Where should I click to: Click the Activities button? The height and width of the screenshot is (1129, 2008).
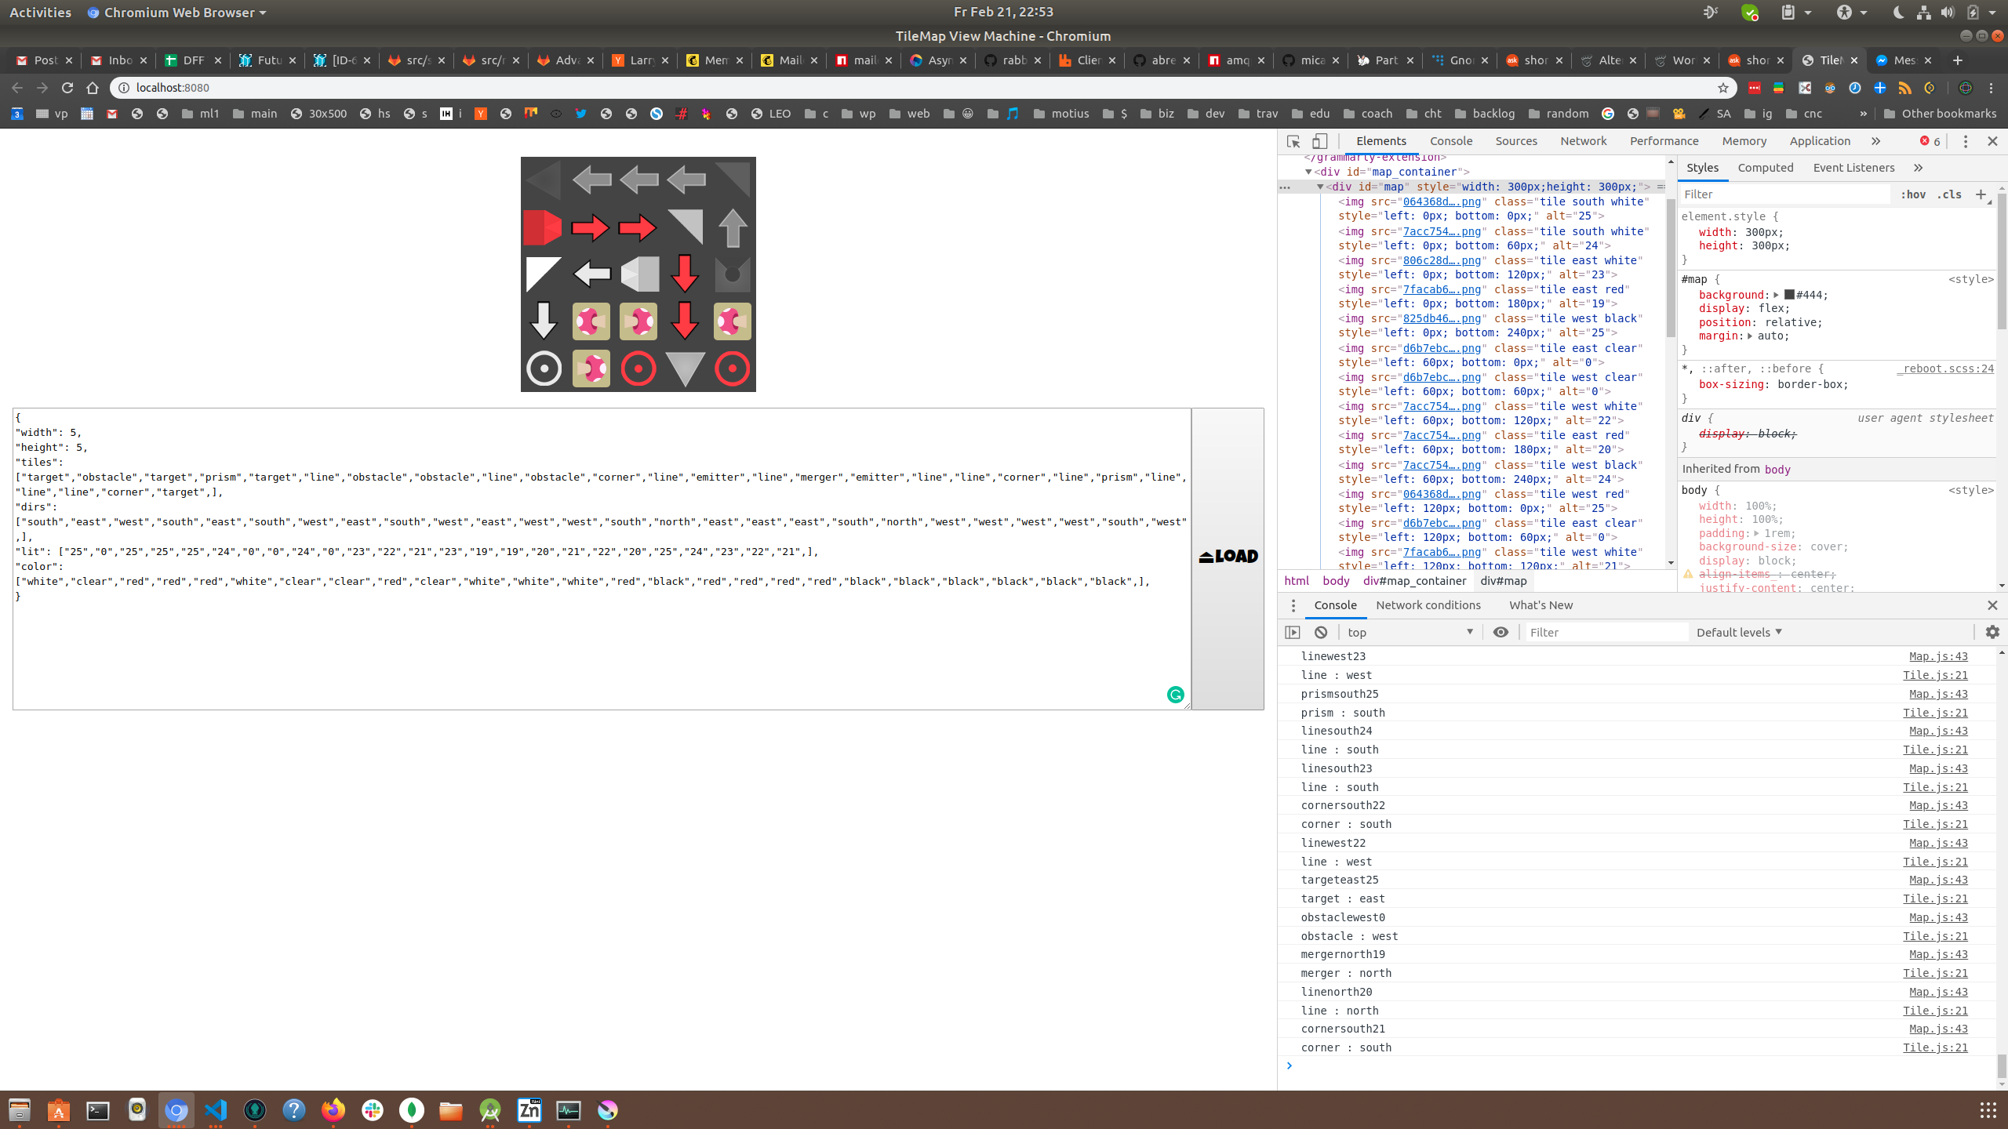point(40,13)
